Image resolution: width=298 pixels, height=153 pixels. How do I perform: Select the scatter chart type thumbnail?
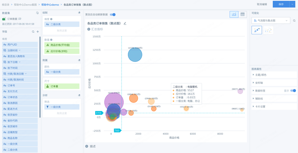(x=268, y=30)
